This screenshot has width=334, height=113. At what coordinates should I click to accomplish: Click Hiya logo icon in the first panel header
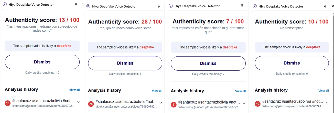(5, 4)
